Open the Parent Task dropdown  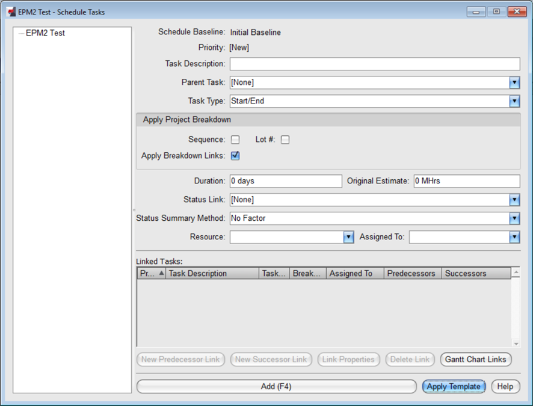tap(514, 82)
